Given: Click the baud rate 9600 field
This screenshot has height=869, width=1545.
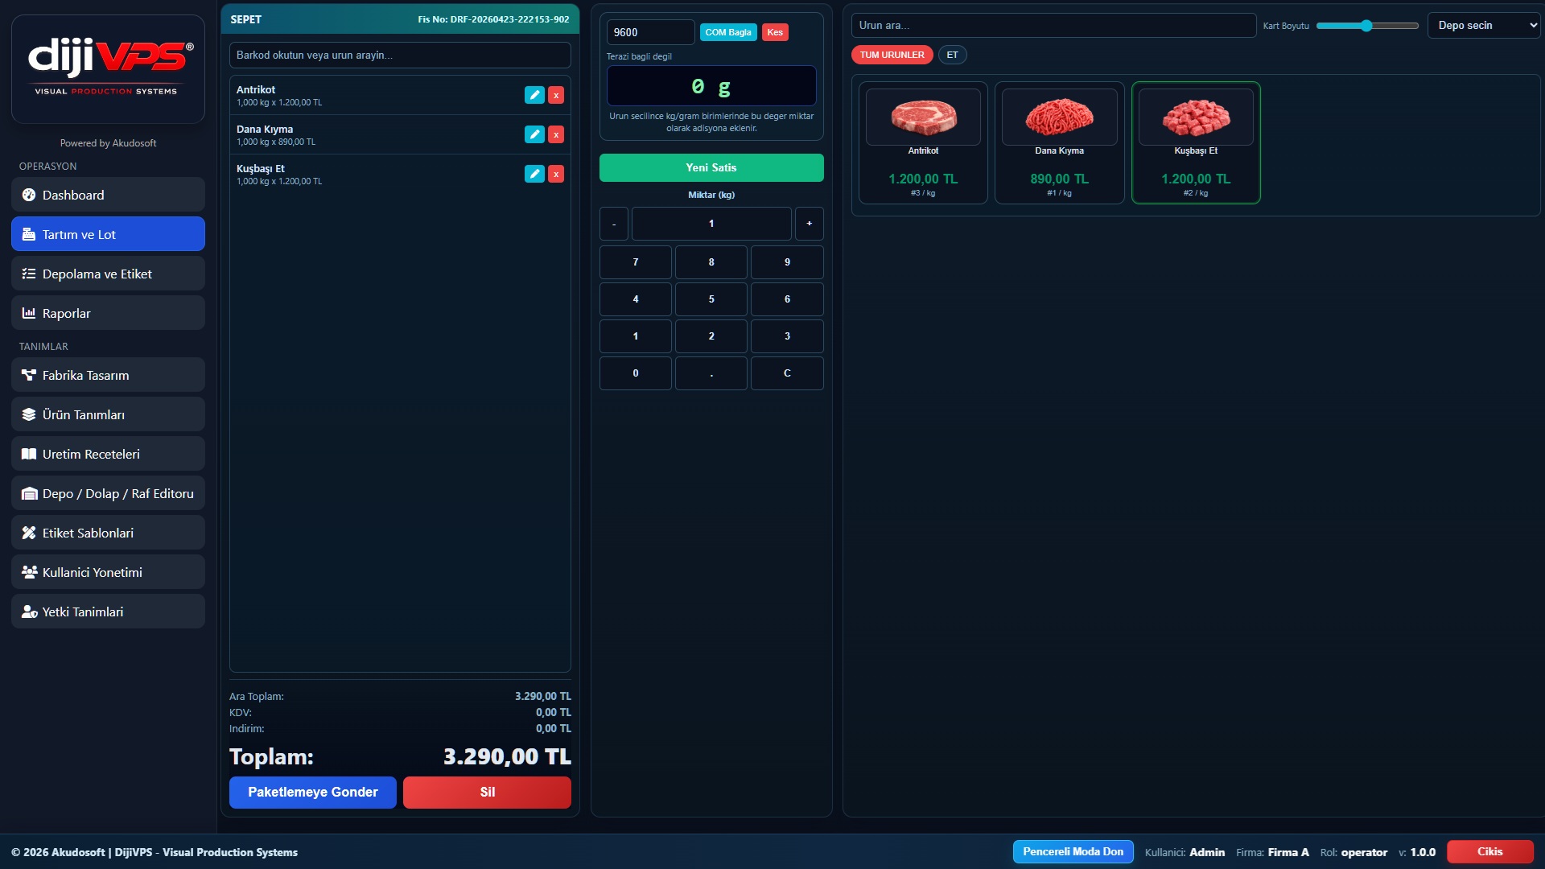Looking at the screenshot, I should (x=650, y=32).
